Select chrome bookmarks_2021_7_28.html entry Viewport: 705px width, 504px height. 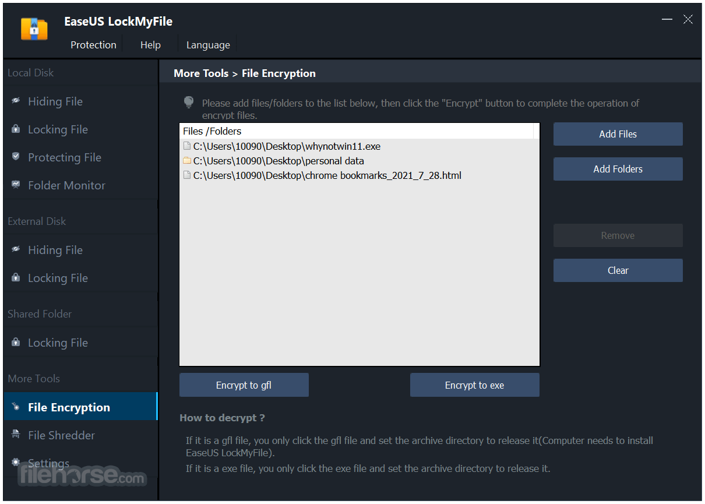[359, 175]
